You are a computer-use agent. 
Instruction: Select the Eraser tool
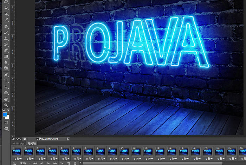coord(6,50)
